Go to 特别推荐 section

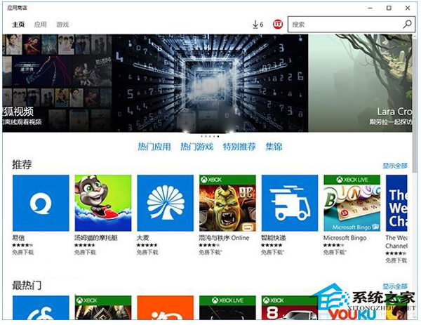(239, 147)
